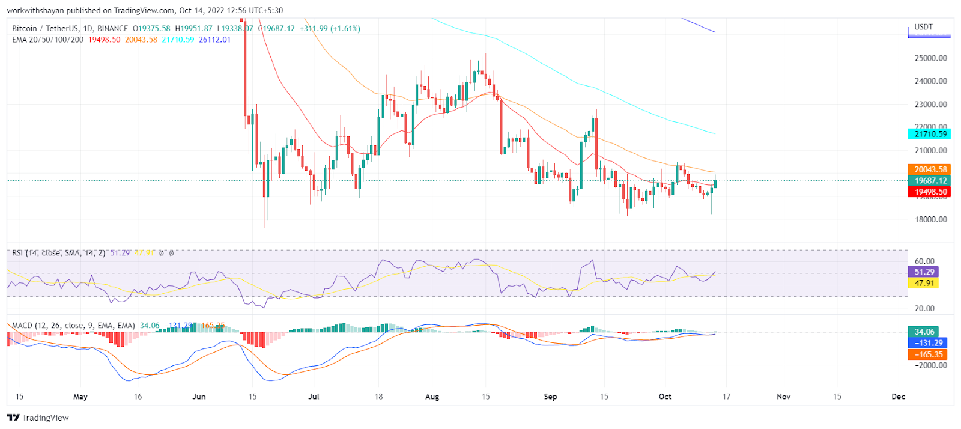Screen dimensions: 961x429
Task: Click the TradingView logo at the bottom
Action: (x=38, y=418)
